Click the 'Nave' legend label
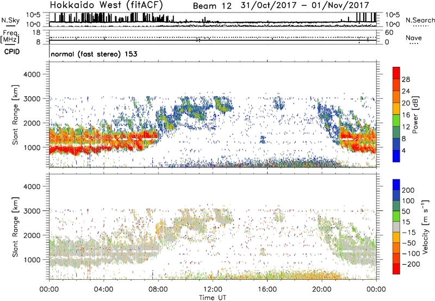 413,38
